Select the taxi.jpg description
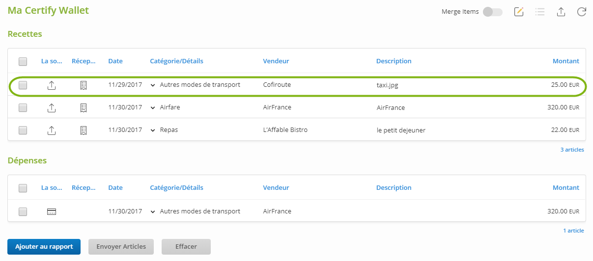593x261 pixels. click(x=387, y=85)
